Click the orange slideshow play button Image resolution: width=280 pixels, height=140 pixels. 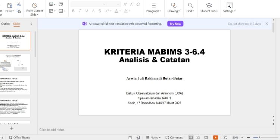click(x=215, y=137)
